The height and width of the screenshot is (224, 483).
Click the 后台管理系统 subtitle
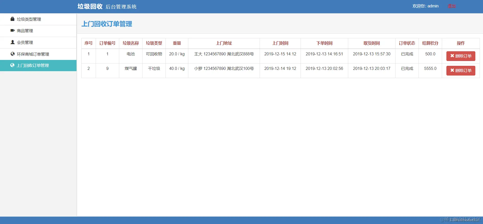coord(121,7)
